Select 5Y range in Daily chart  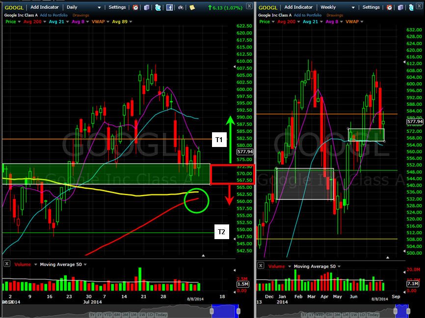(93, 315)
